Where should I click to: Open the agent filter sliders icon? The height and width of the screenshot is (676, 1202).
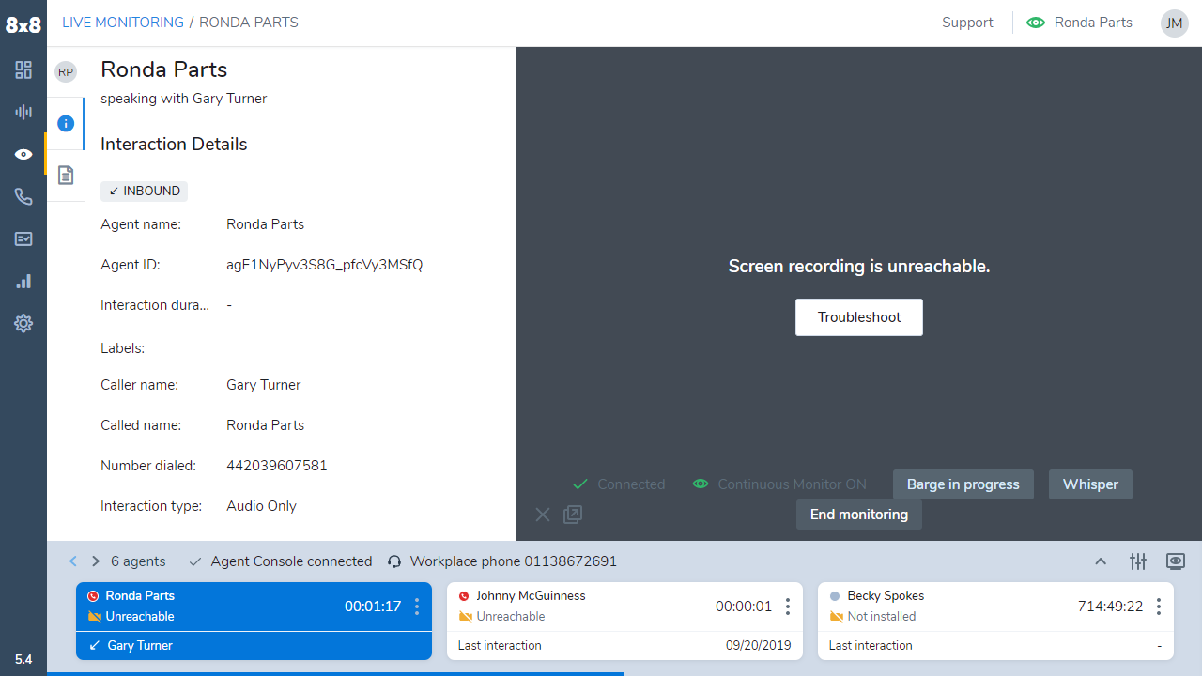pyautogui.click(x=1138, y=561)
